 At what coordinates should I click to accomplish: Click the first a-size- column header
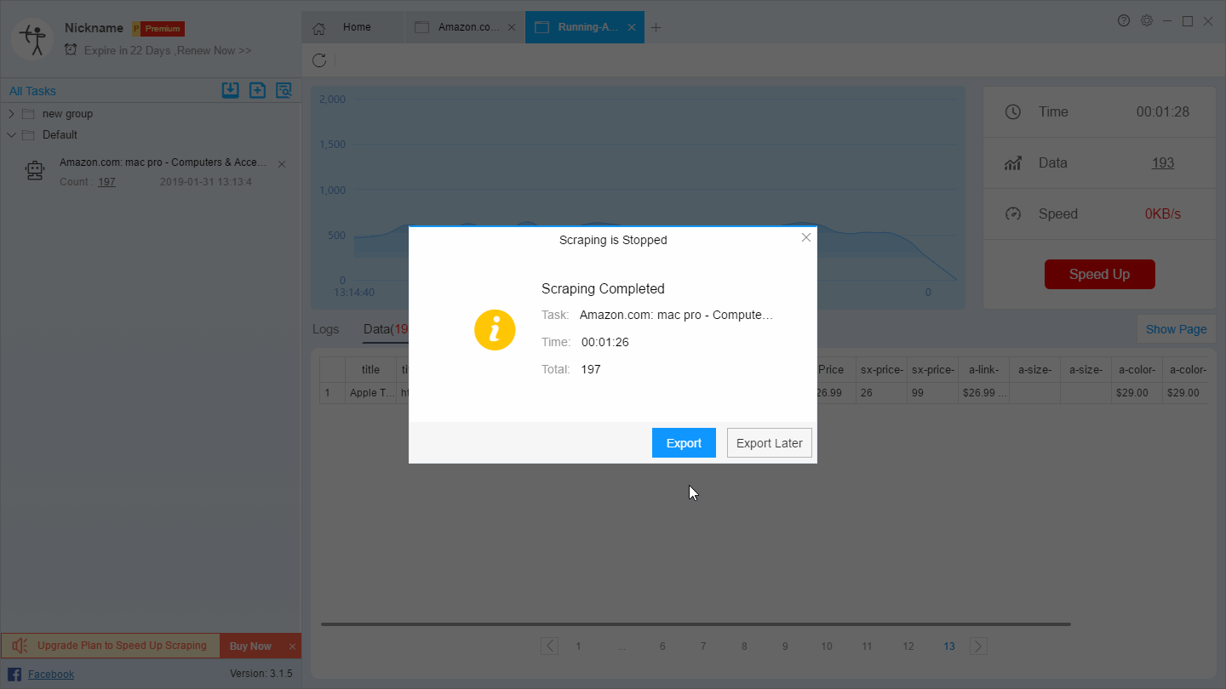point(1034,370)
